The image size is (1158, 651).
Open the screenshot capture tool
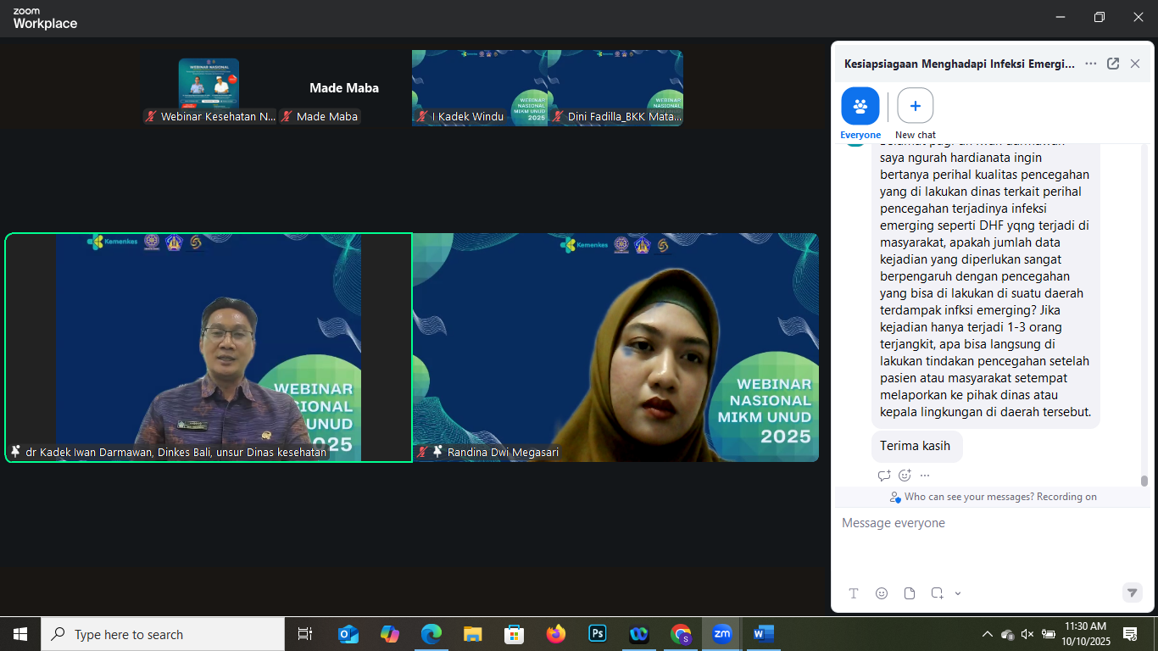[x=938, y=593]
